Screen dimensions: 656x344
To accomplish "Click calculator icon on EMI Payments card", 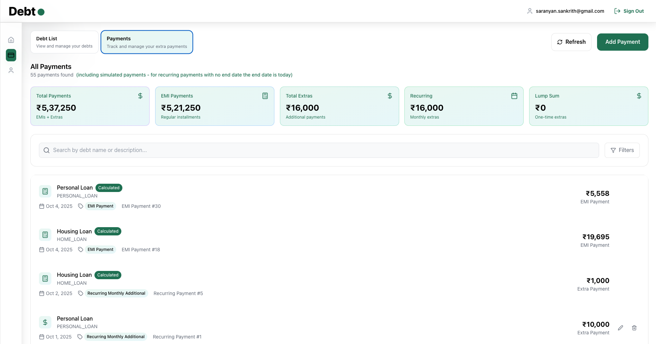I will pos(265,96).
